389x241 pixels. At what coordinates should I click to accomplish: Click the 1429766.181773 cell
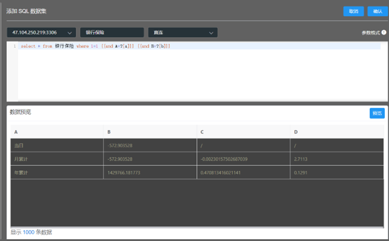tap(150, 173)
